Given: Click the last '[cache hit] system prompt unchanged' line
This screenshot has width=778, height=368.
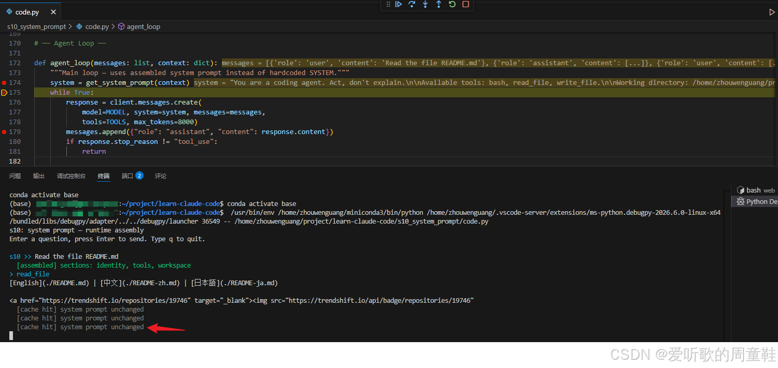Looking at the screenshot, I should click(x=80, y=327).
